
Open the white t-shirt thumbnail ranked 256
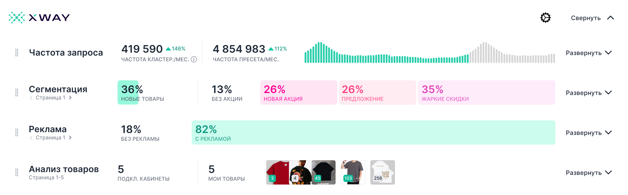(382, 172)
